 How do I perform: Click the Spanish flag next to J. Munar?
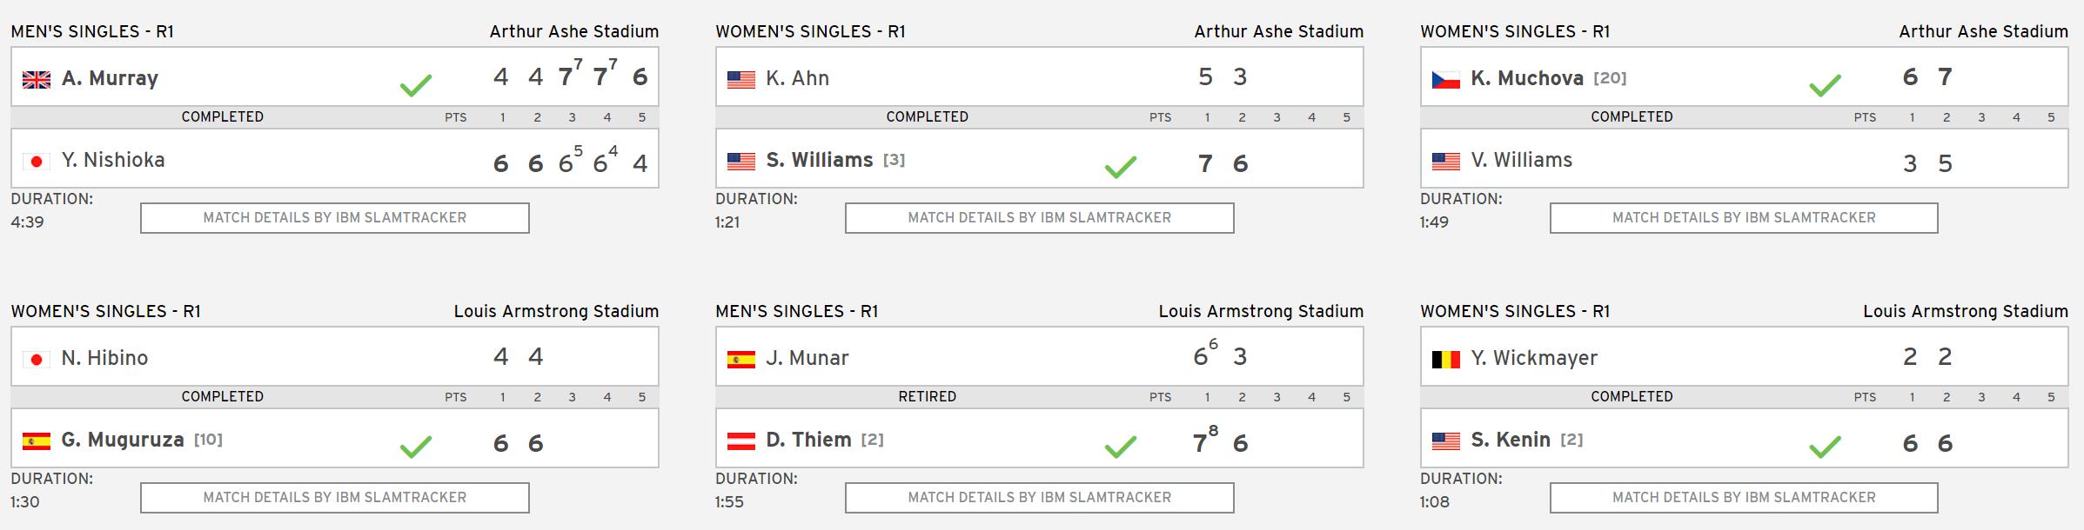coord(740,360)
